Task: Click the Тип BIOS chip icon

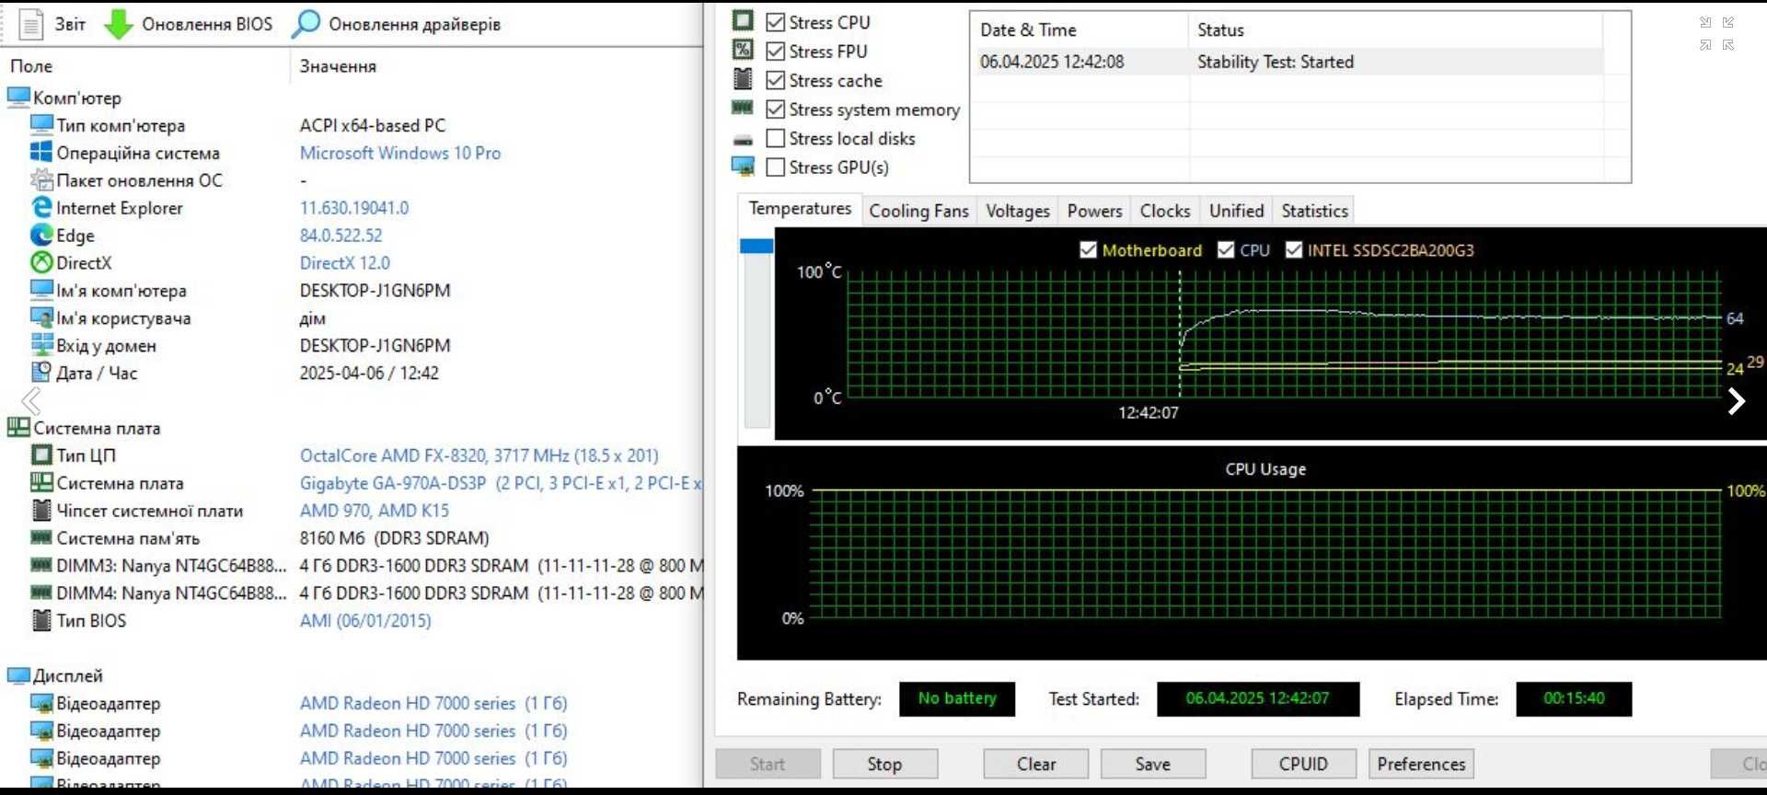Action: (x=41, y=620)
